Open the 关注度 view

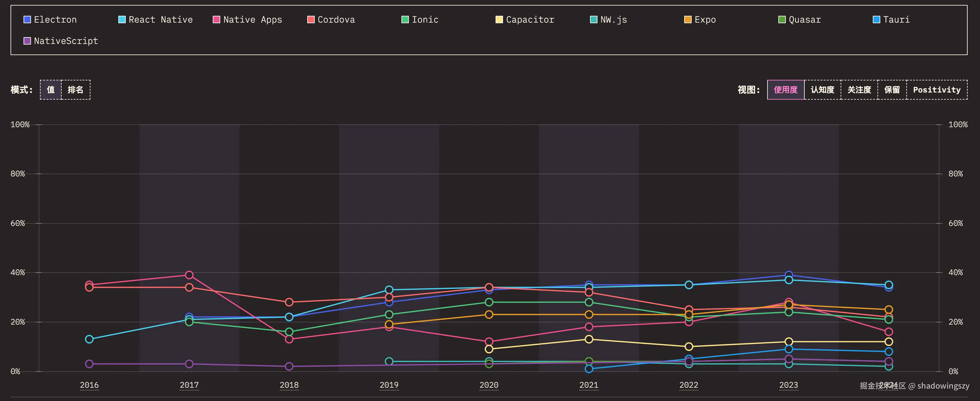coord(859,90)
